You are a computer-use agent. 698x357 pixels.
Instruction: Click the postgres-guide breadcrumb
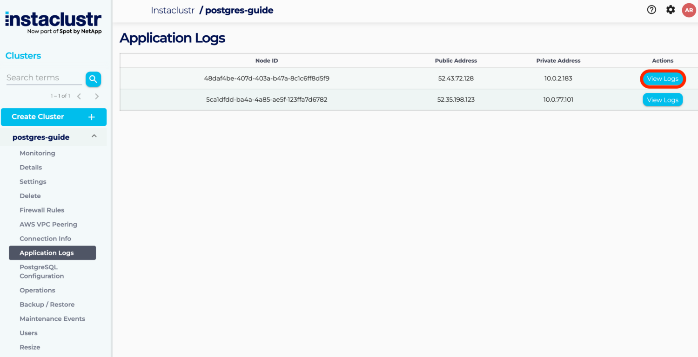(x=239, y=10)
